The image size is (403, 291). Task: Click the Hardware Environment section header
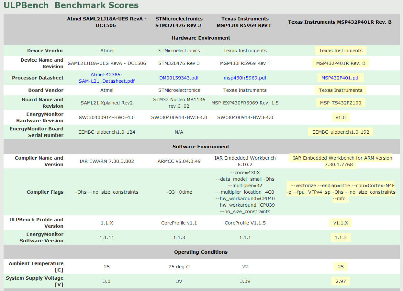201,38
